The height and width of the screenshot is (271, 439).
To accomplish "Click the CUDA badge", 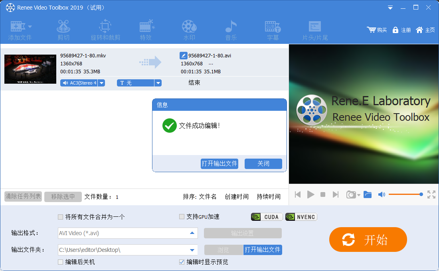I will [267, 217].
